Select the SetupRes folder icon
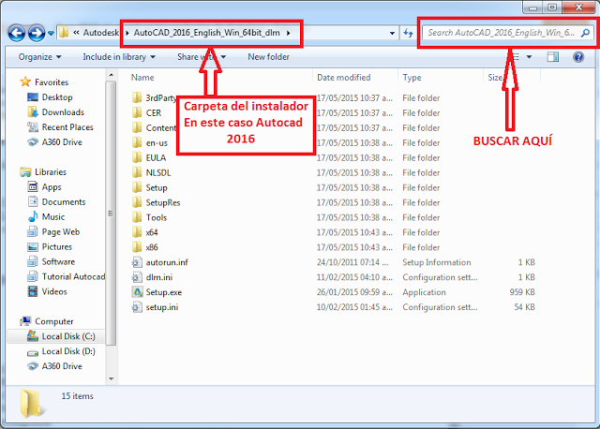The image size is (600, 429). point(137,202)
